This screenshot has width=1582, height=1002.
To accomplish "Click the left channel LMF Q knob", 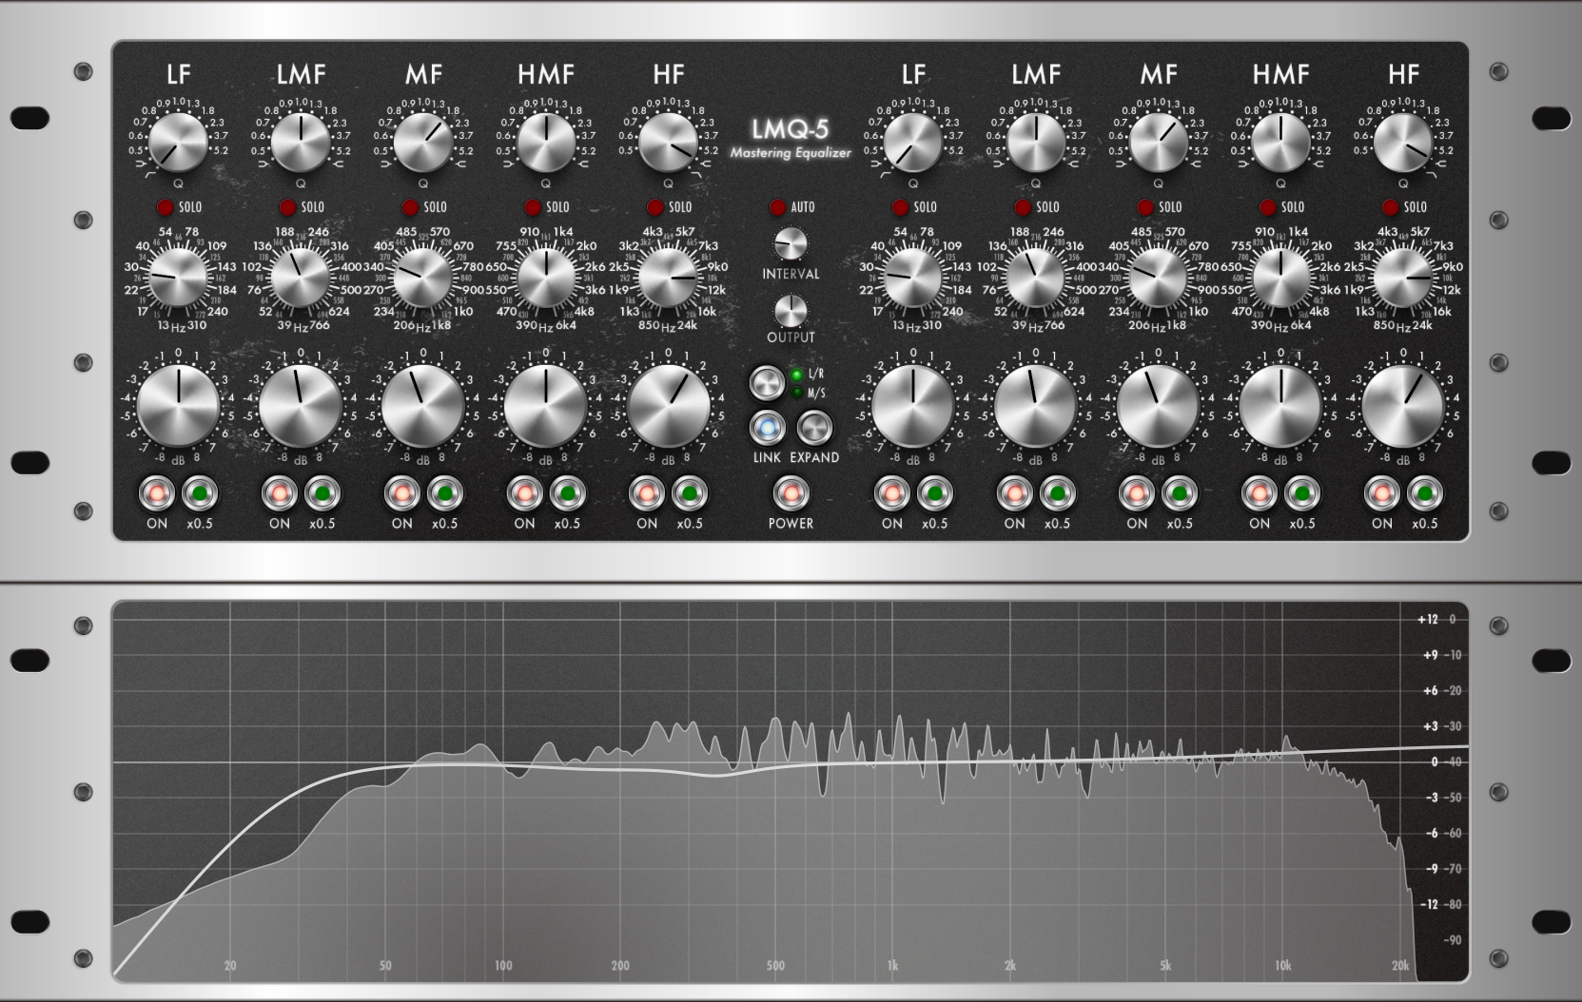I will tap(301, 143).
